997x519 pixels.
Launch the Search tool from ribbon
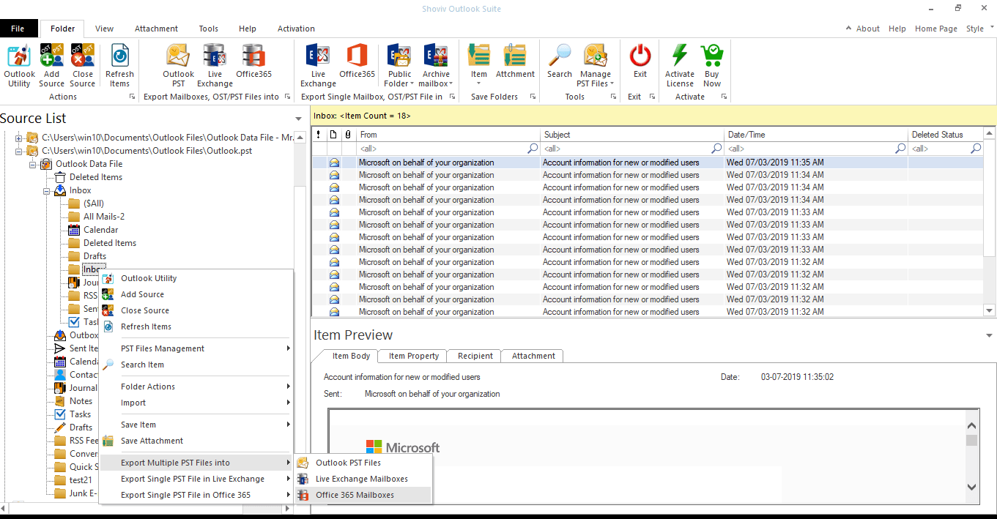click(x=560, y=61)
